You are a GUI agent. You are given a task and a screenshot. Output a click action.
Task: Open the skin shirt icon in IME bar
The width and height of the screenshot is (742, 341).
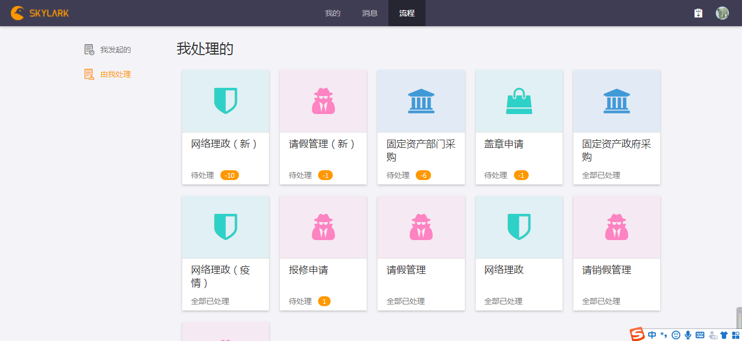(x=724, y=335)
